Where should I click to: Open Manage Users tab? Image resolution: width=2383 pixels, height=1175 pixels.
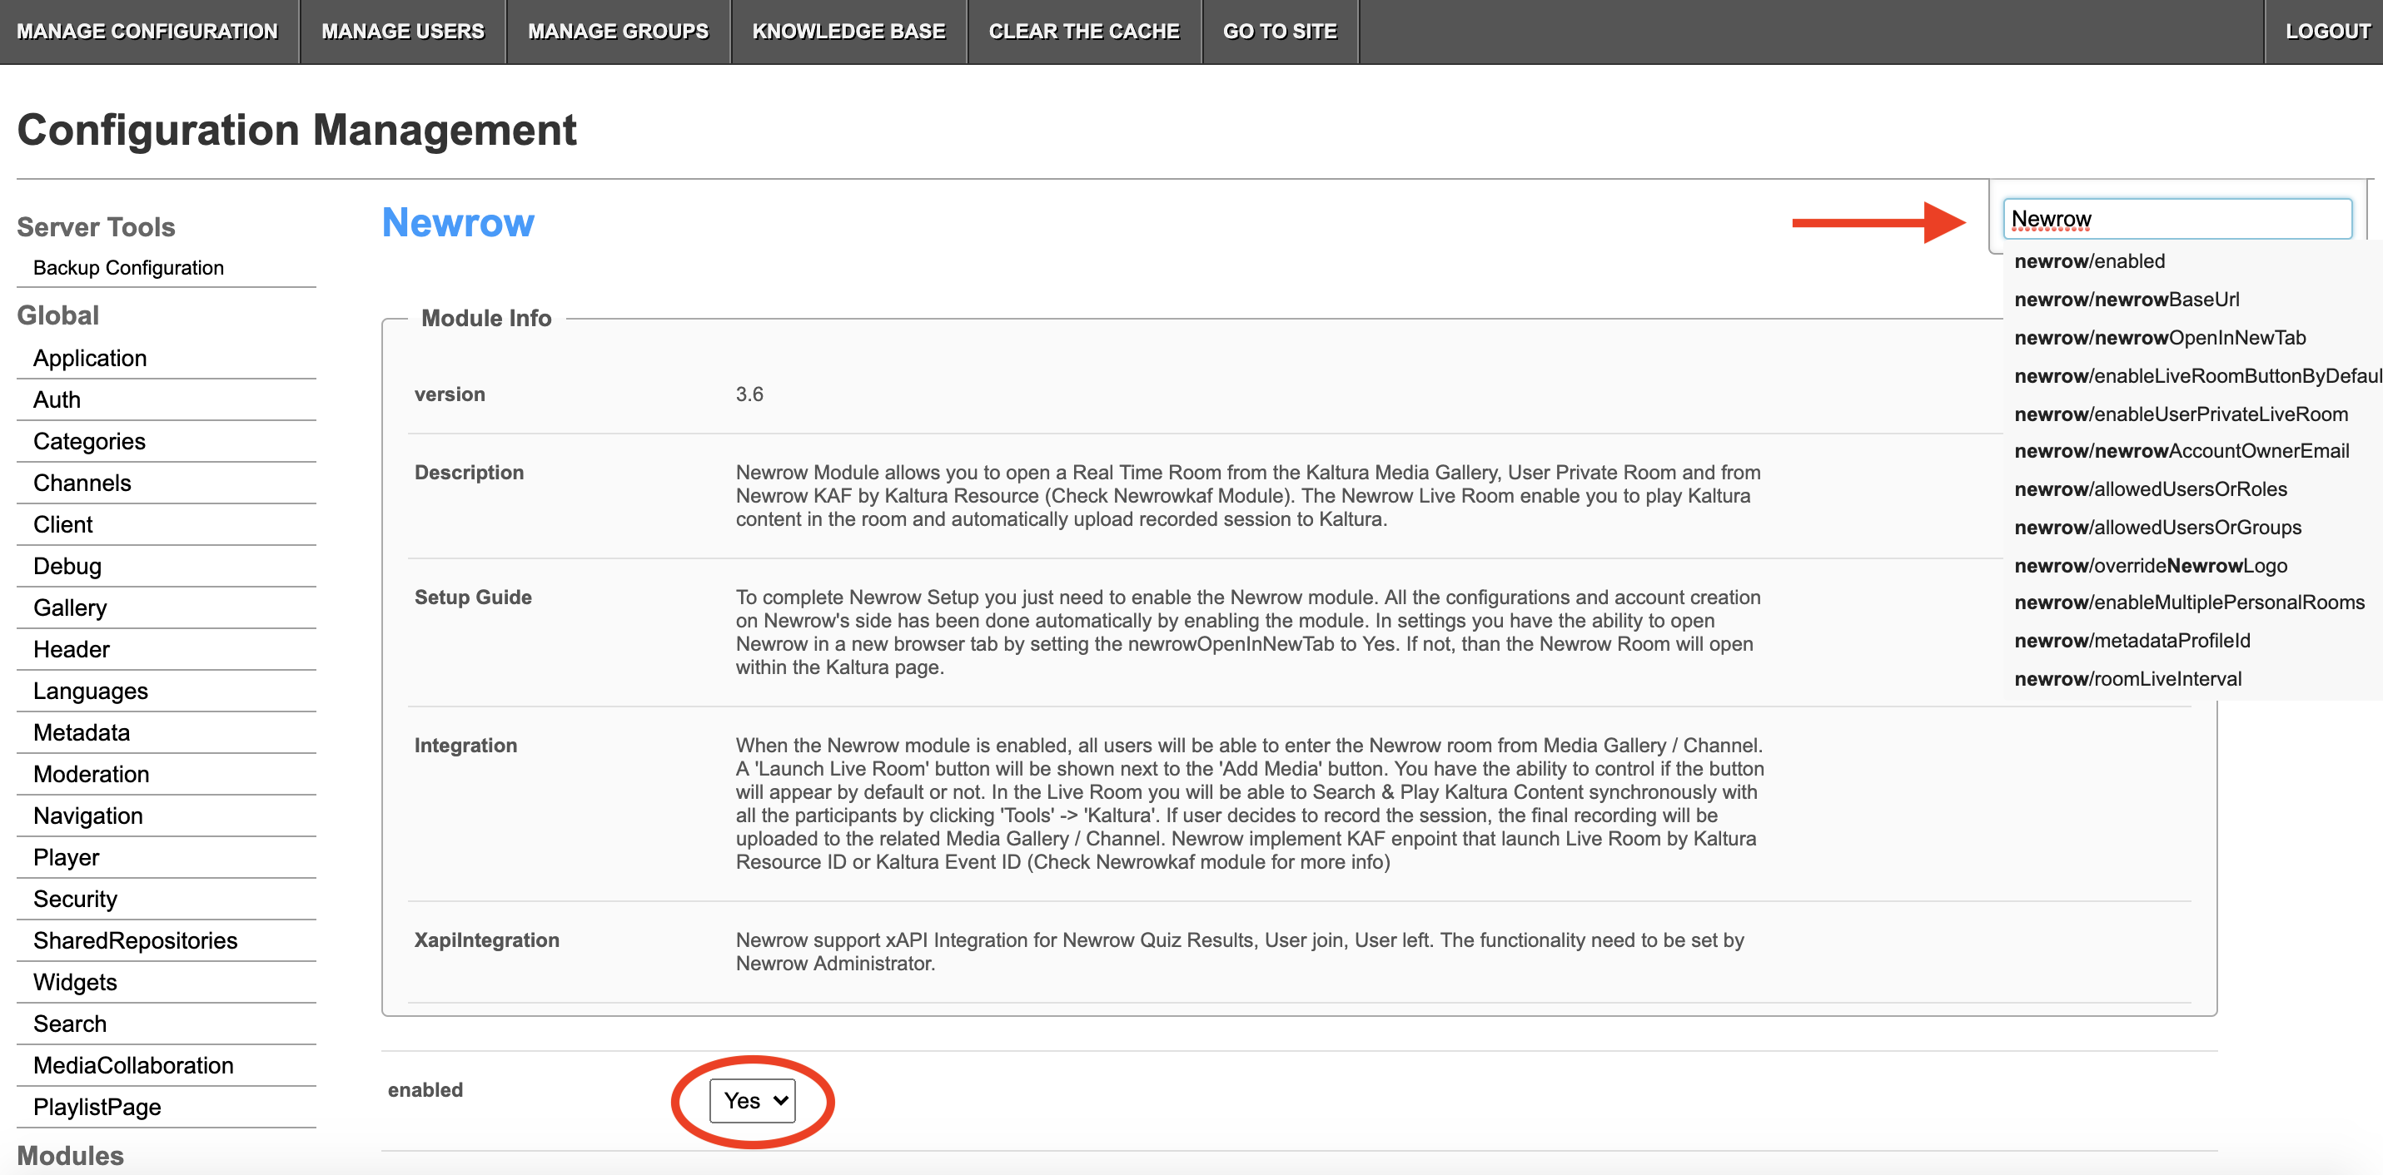(x=402, y=32)
